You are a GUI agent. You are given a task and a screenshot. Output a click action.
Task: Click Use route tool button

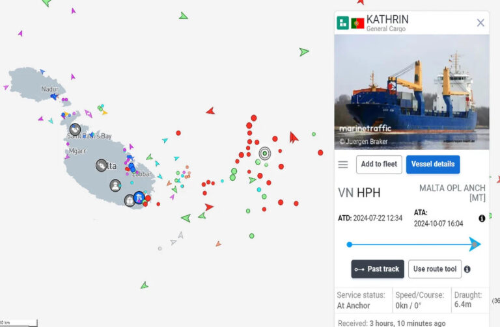435,269
